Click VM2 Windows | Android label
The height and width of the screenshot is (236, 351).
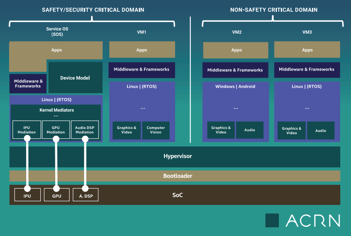235,86
